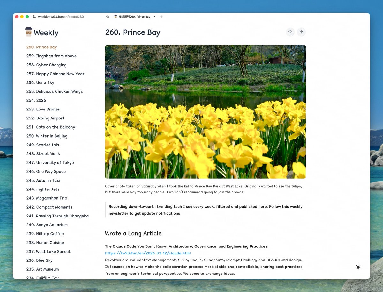This screenshot has height=292, width=383.
Task: Open post 253. Love Drones
Action: 43,109
